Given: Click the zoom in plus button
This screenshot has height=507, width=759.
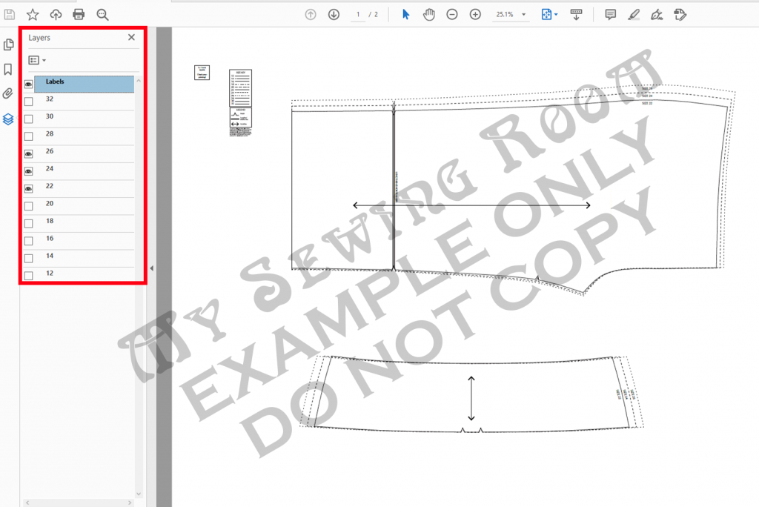Looking at the screenshot, I should click(x=475, y=14).
